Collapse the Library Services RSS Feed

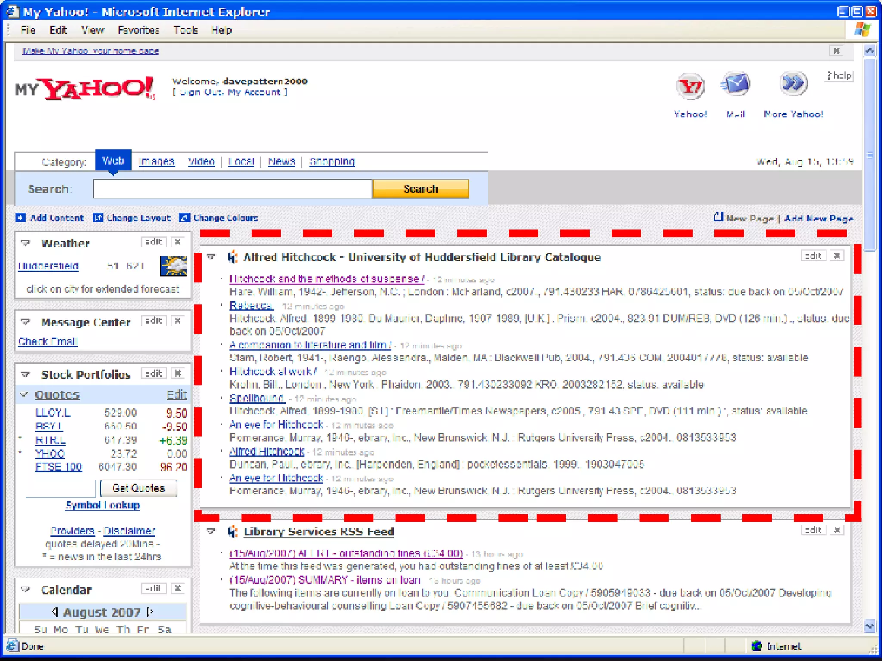pyautogui.click(x=211, y=531)
